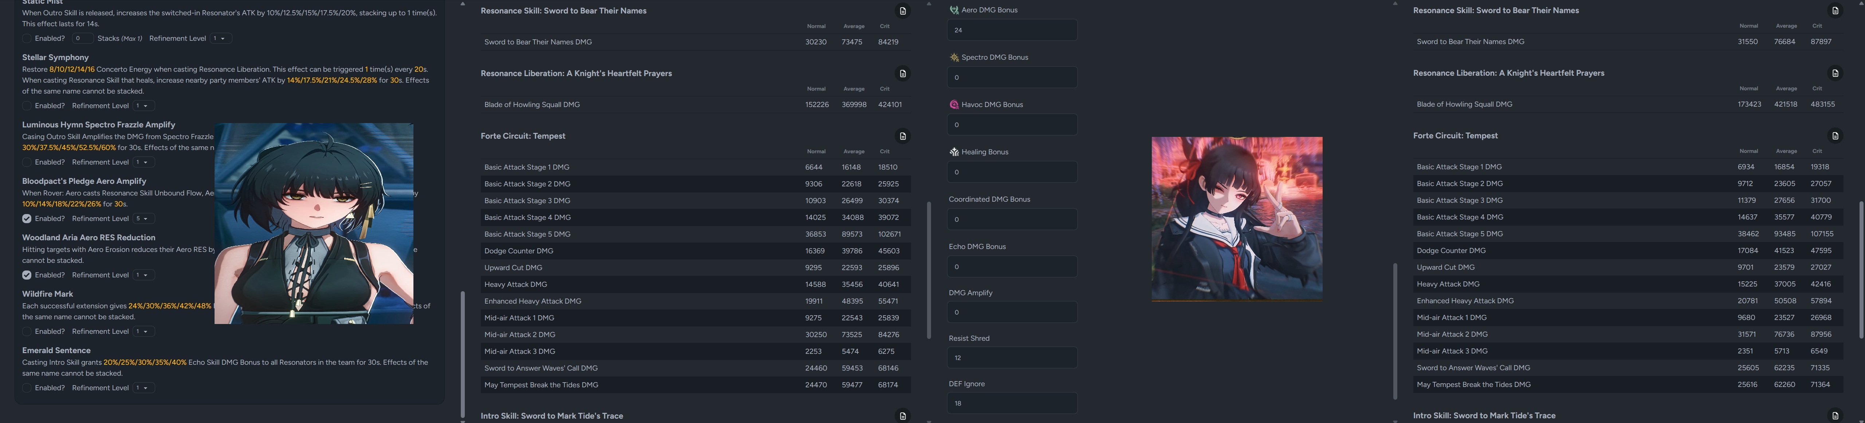Open Bloodpact's Pledge Refinement Level dropdown
Screen dimensions: 1865x423
pyautogui.click(x=144, y=218)
